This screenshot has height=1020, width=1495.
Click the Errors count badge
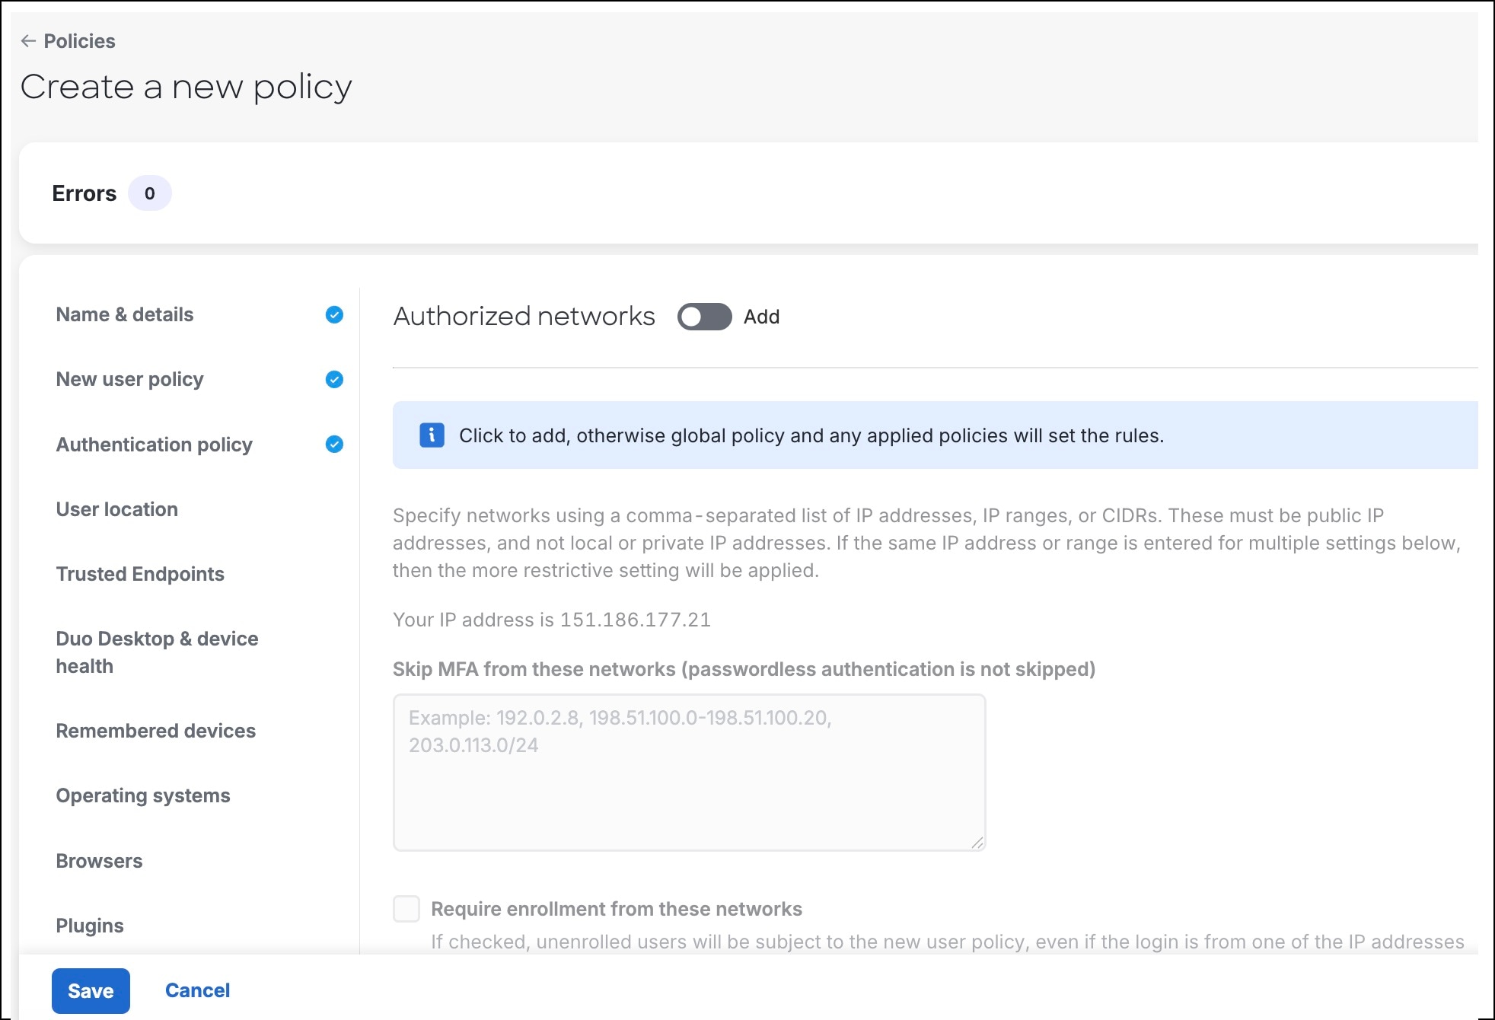click(x=149, y=193)
